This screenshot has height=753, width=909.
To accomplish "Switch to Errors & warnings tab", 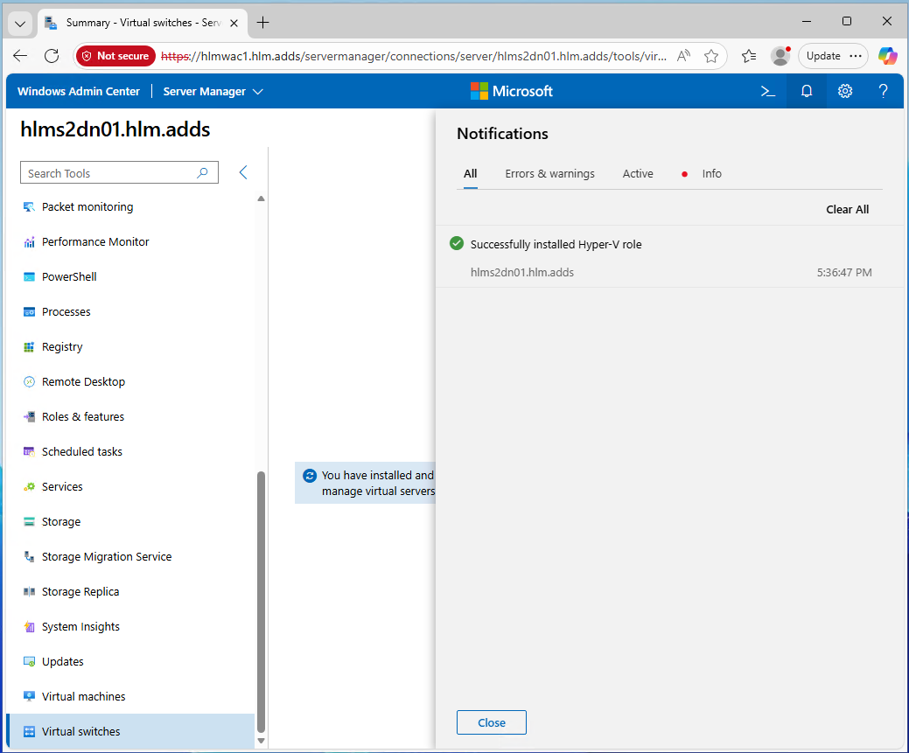I will point(549,174).
